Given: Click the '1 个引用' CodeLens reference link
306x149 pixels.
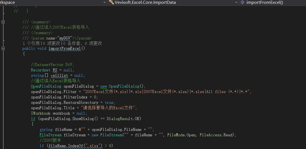Looking at the screenshot, I should (x=31, y=43).
